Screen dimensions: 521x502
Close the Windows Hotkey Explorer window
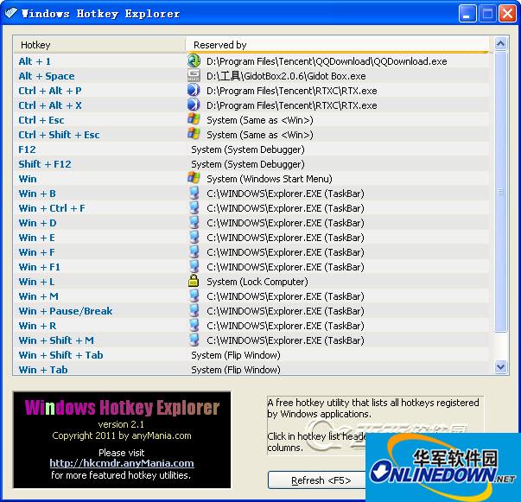(x=507, y=14)
